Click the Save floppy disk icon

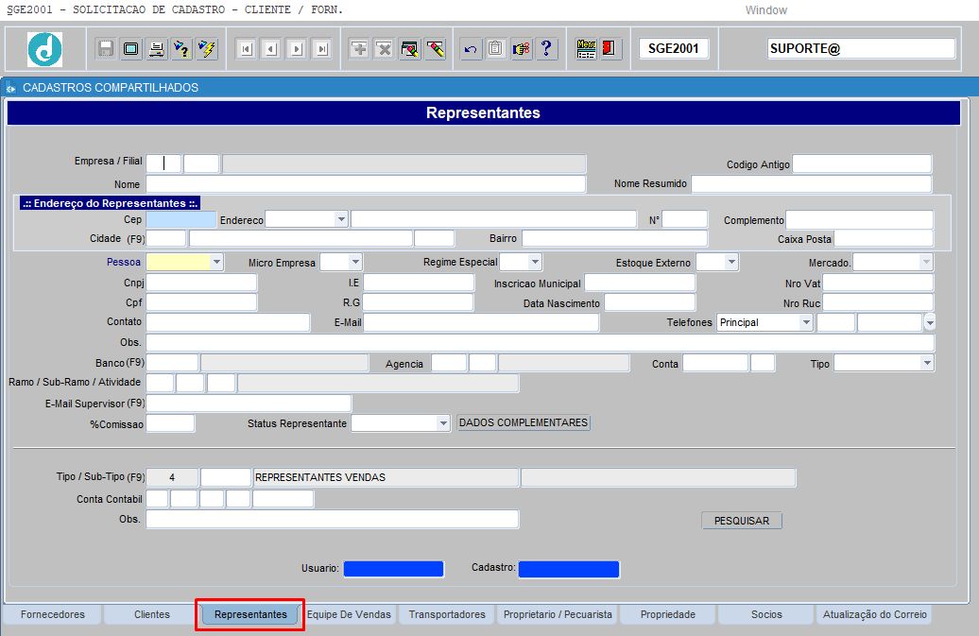point(106,49)
